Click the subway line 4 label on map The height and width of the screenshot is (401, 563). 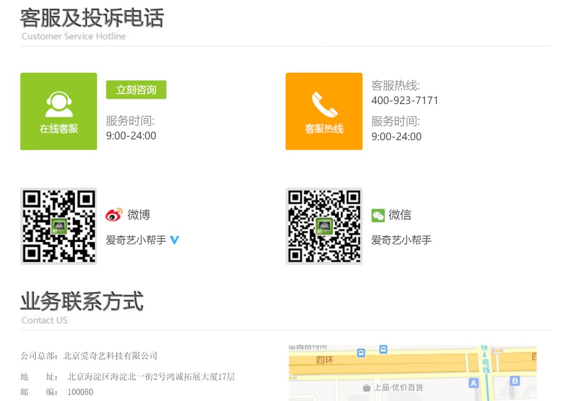pyautogui.click(x=486, y=359)
